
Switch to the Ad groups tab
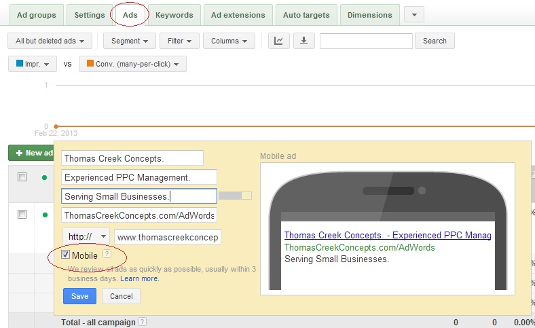[37, 15]
